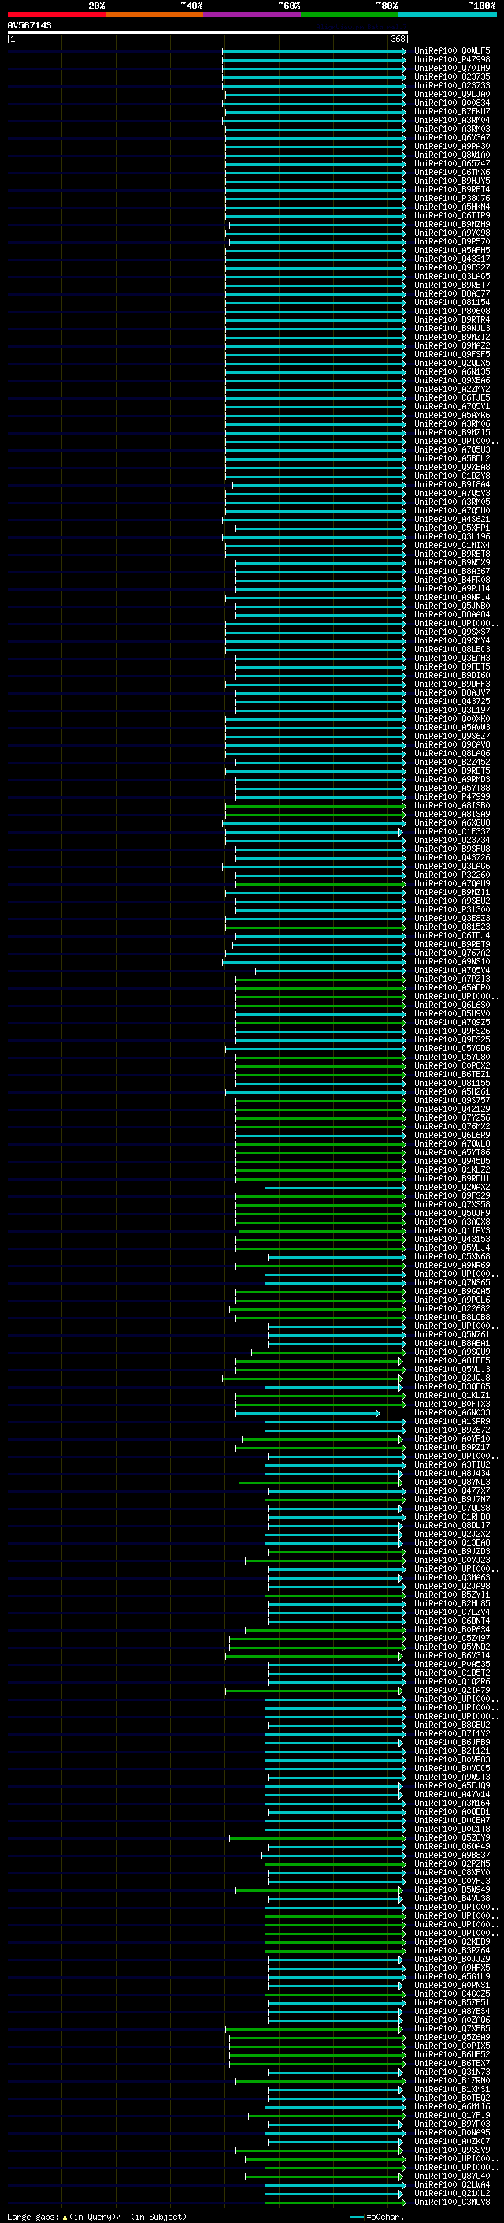Click the hit label UniRef100_A5H261
Image resolution: width=504 pixels, height=2223 pixels.
[x=452, y=1091]
